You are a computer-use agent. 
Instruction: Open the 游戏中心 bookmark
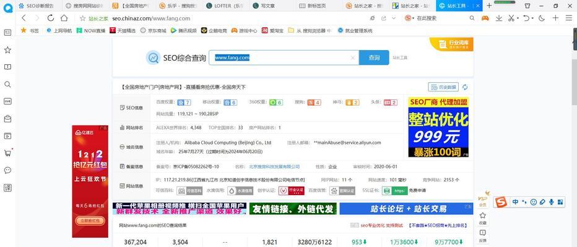(x=244, y=30)
